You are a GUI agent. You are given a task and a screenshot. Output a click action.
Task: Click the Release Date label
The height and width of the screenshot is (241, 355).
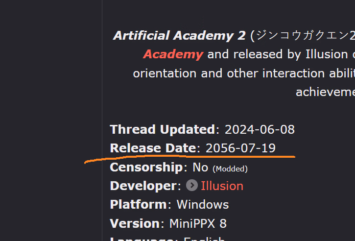pos(153,148)
